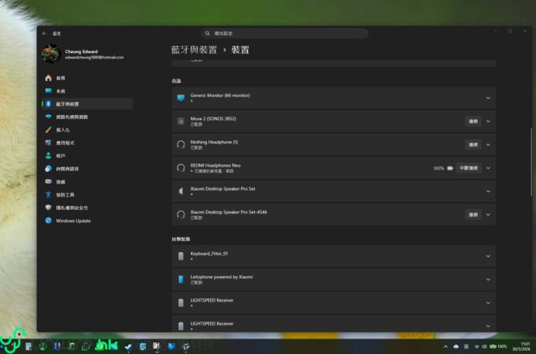Click the speaker icon of Xiaomi Desktop Speaker Pro Set

tap(181, 191)
